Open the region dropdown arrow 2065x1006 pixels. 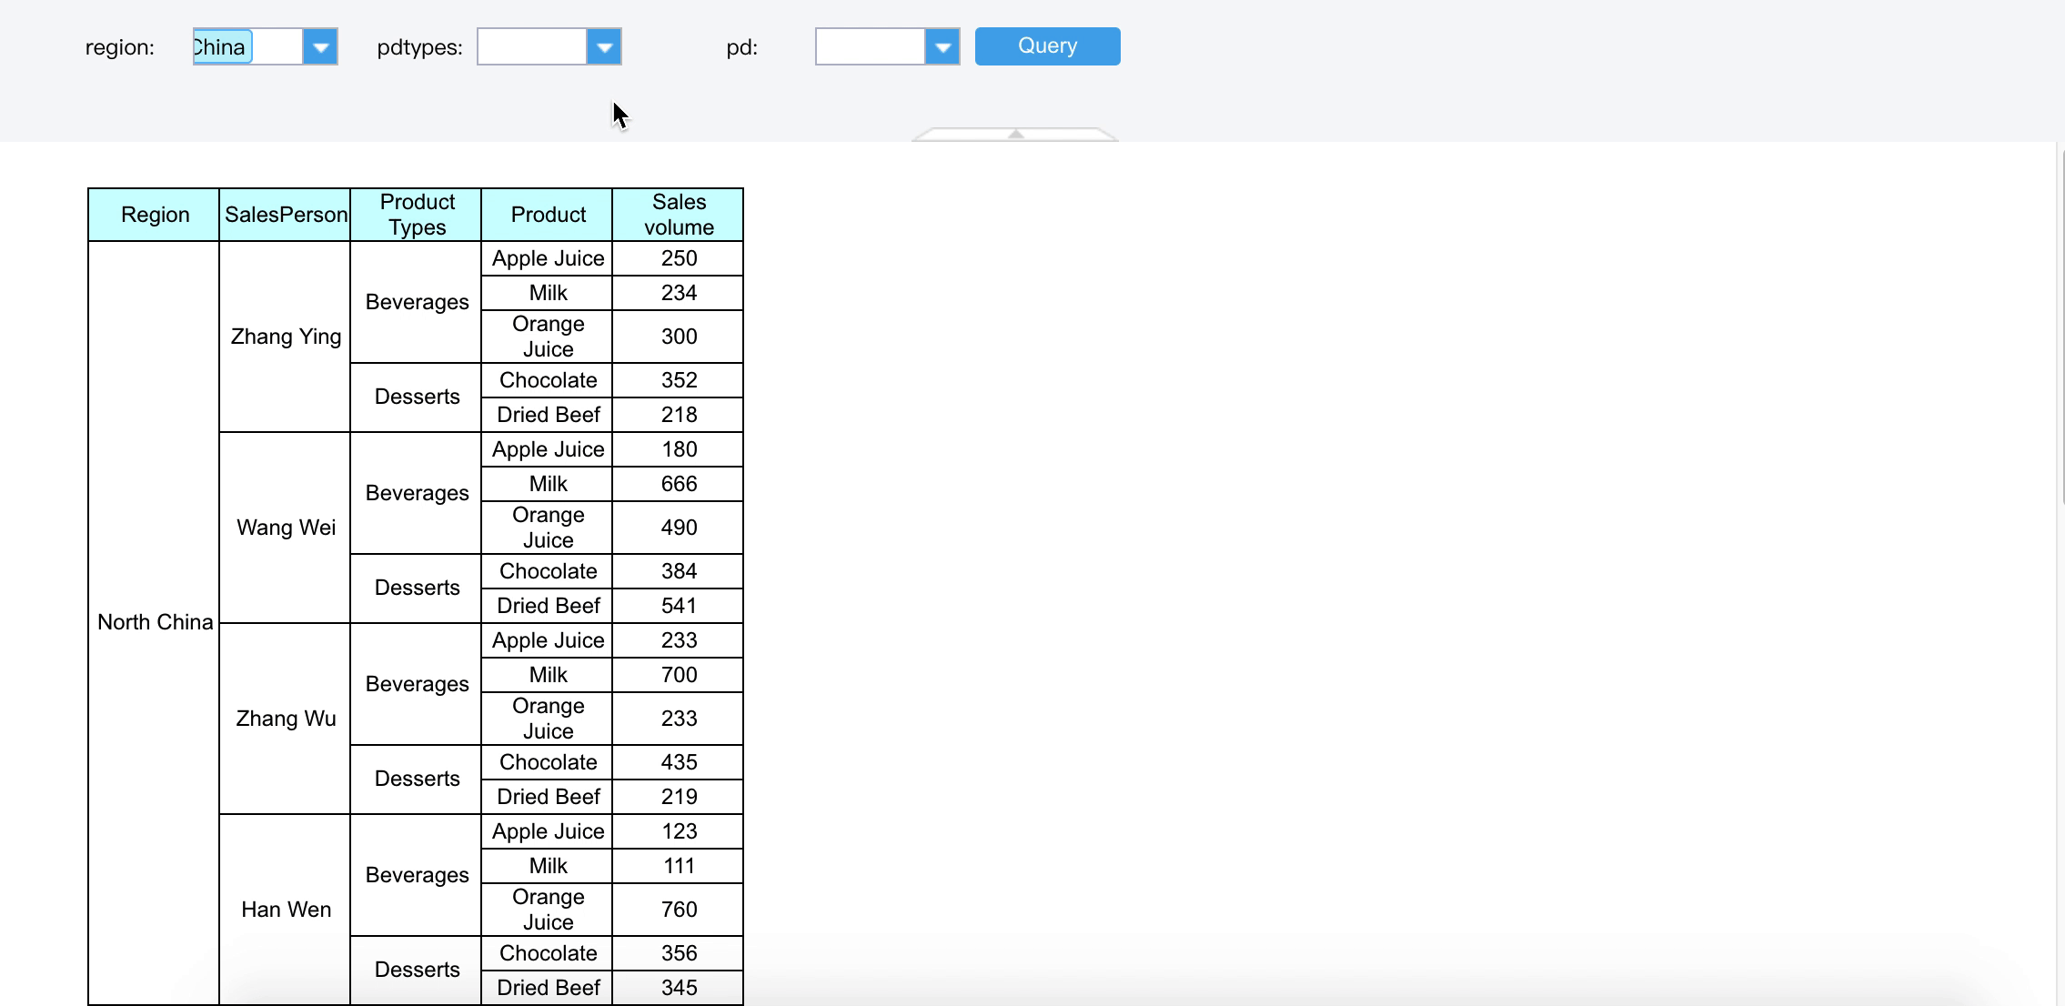(x=320, y=47)
